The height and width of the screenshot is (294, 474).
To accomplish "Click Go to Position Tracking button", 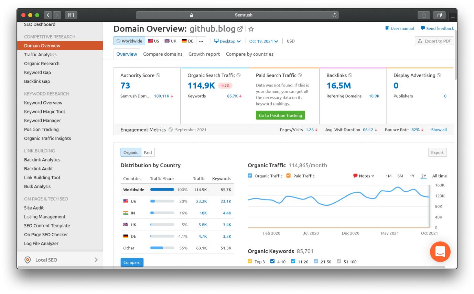I will (x=280, y=115).
